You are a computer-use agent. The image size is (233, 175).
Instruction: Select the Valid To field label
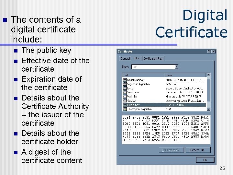132,97
